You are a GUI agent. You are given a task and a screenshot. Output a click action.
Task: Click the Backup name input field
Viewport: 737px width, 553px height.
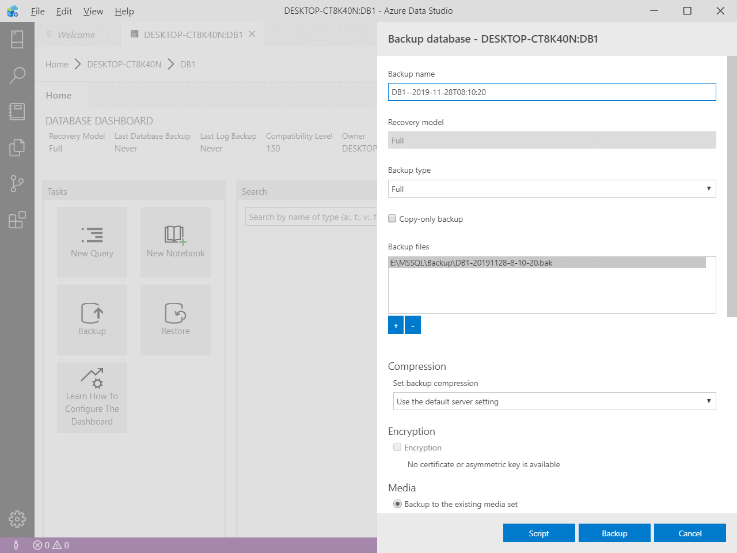[552, 92]
